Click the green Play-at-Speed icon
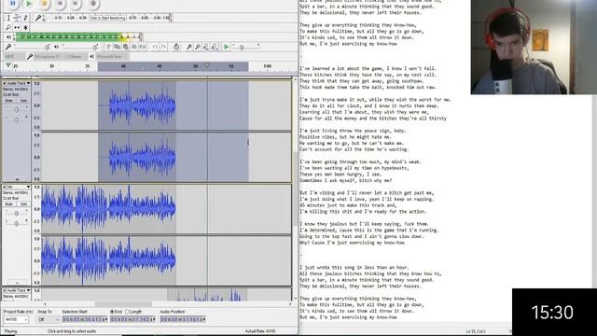 (227, 47)
